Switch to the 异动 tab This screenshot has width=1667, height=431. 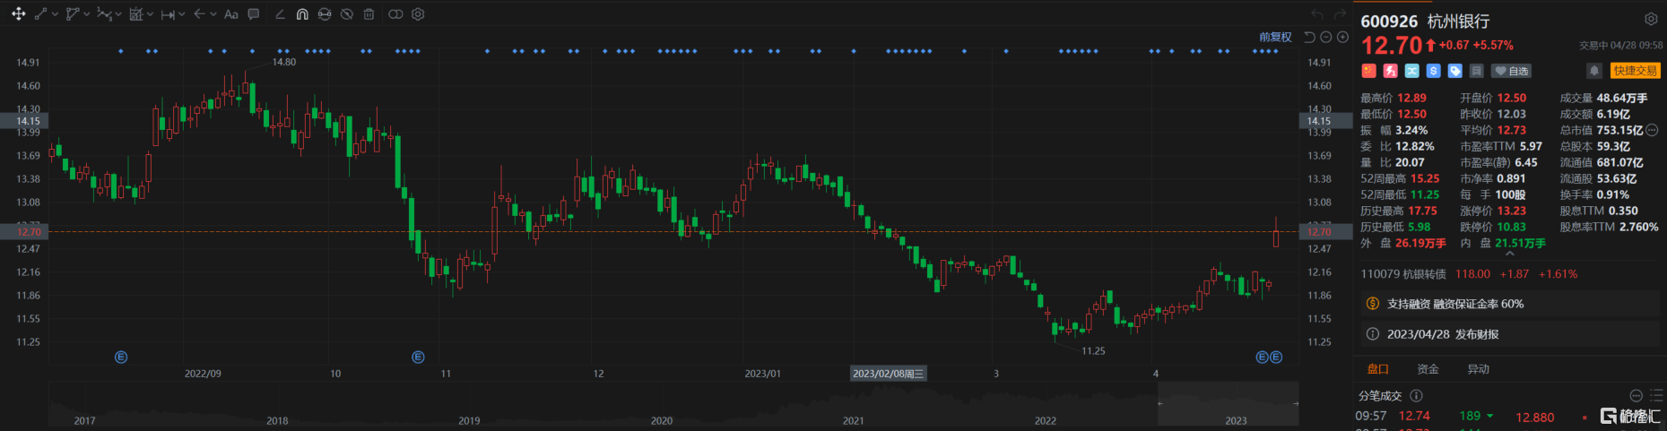[x=1478, y=369]
